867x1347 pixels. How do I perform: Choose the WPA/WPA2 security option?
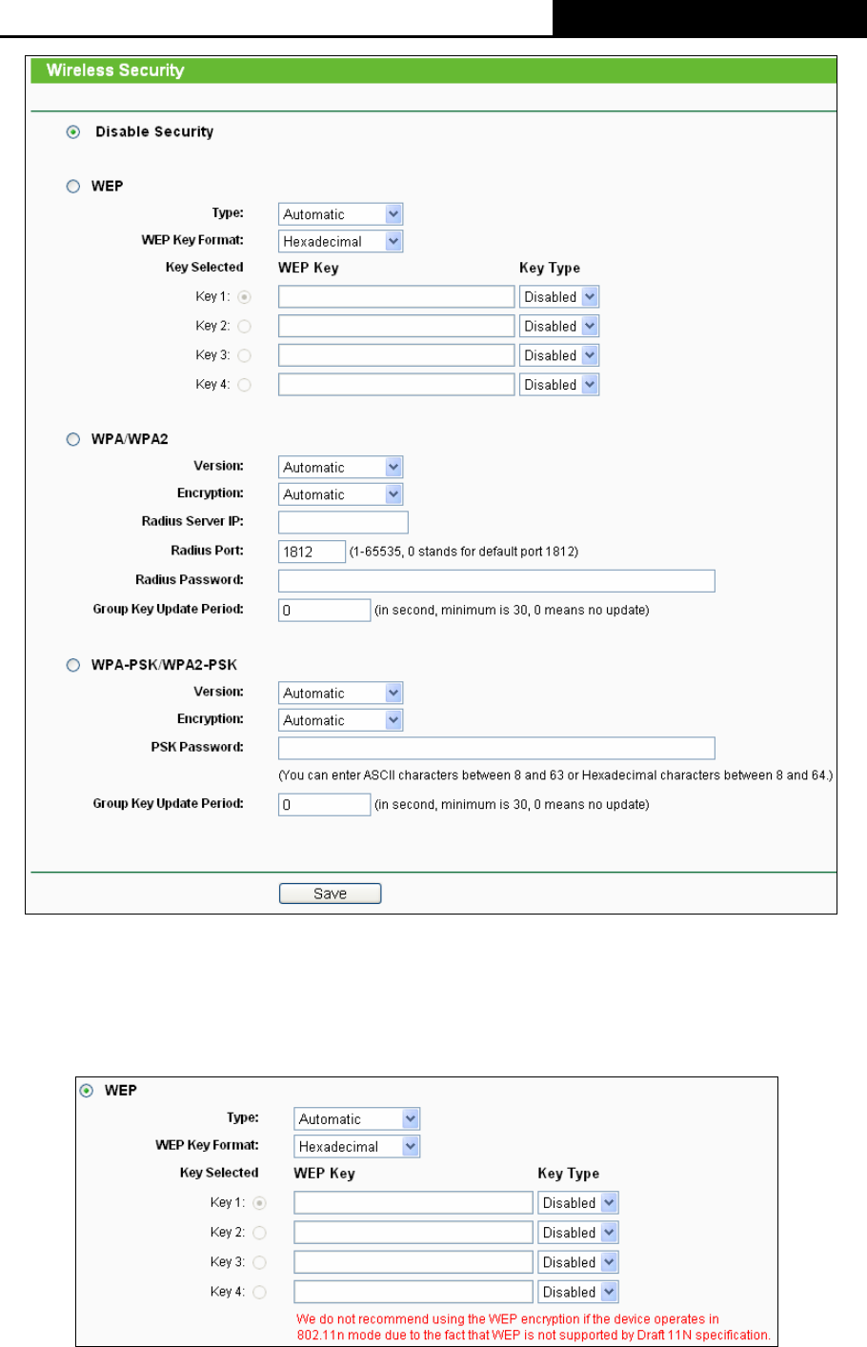point(73,439)
